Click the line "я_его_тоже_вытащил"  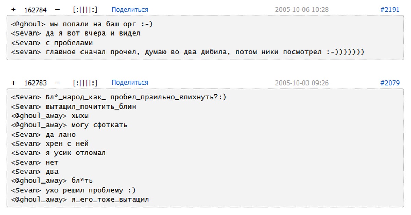click(110, 199)
